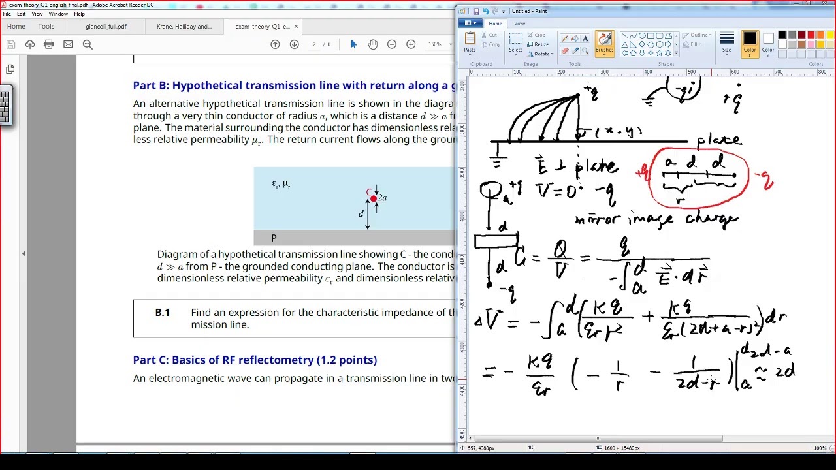Go to next page with down arrow

click(294, 44)
